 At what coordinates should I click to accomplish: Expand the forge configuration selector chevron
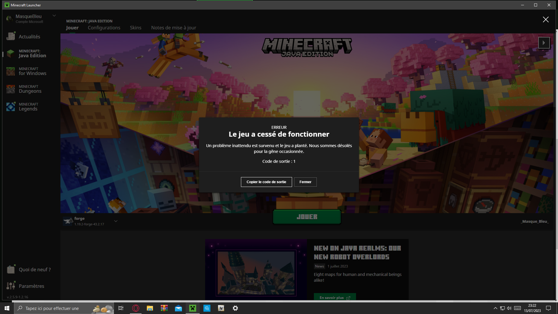point(116,221)
